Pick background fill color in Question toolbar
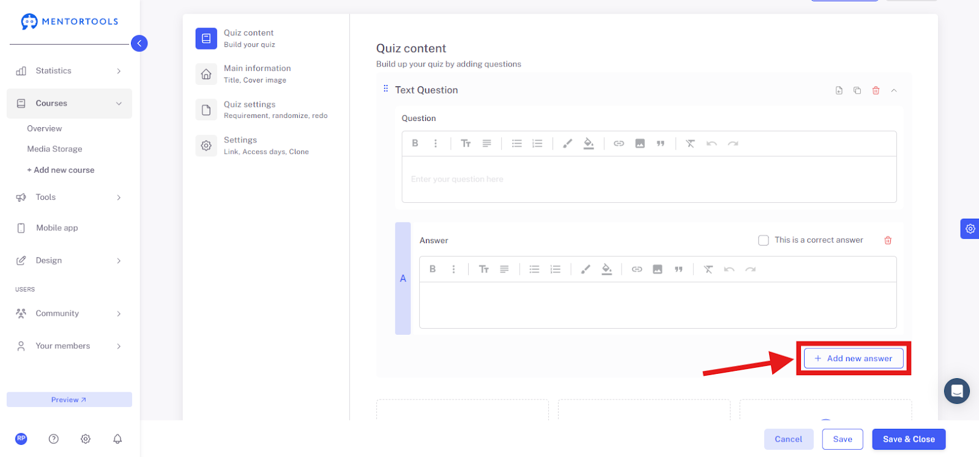The image size is (979, 457). tap(589, 143)
